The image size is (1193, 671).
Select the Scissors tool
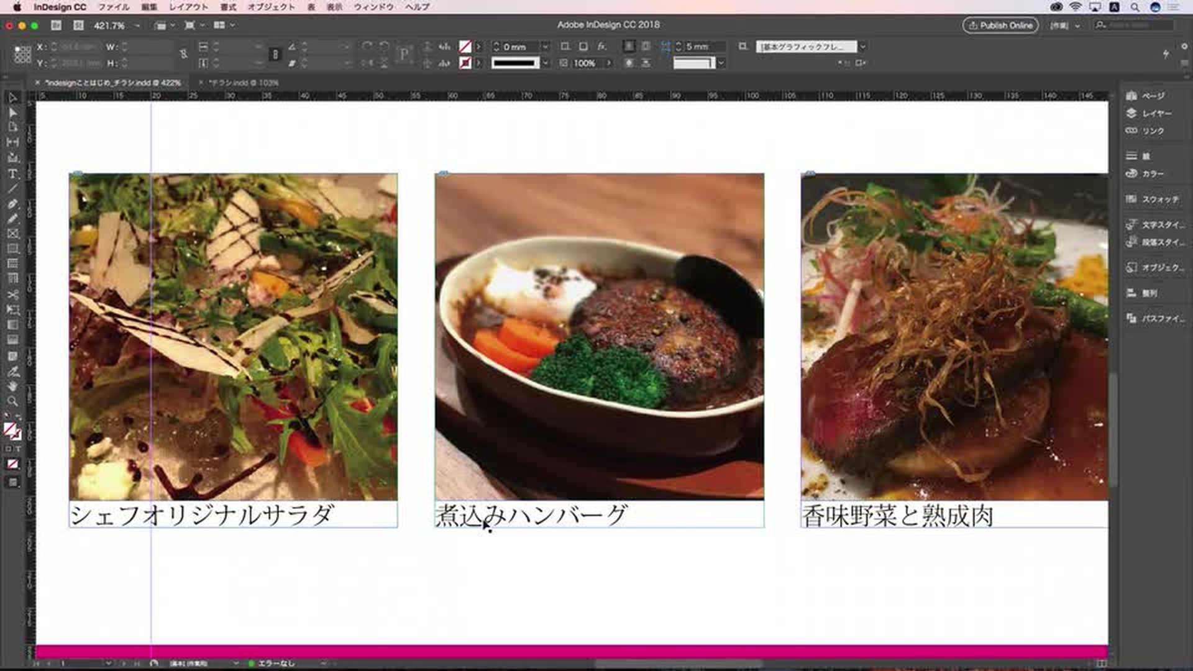click(x=12, y=294)
